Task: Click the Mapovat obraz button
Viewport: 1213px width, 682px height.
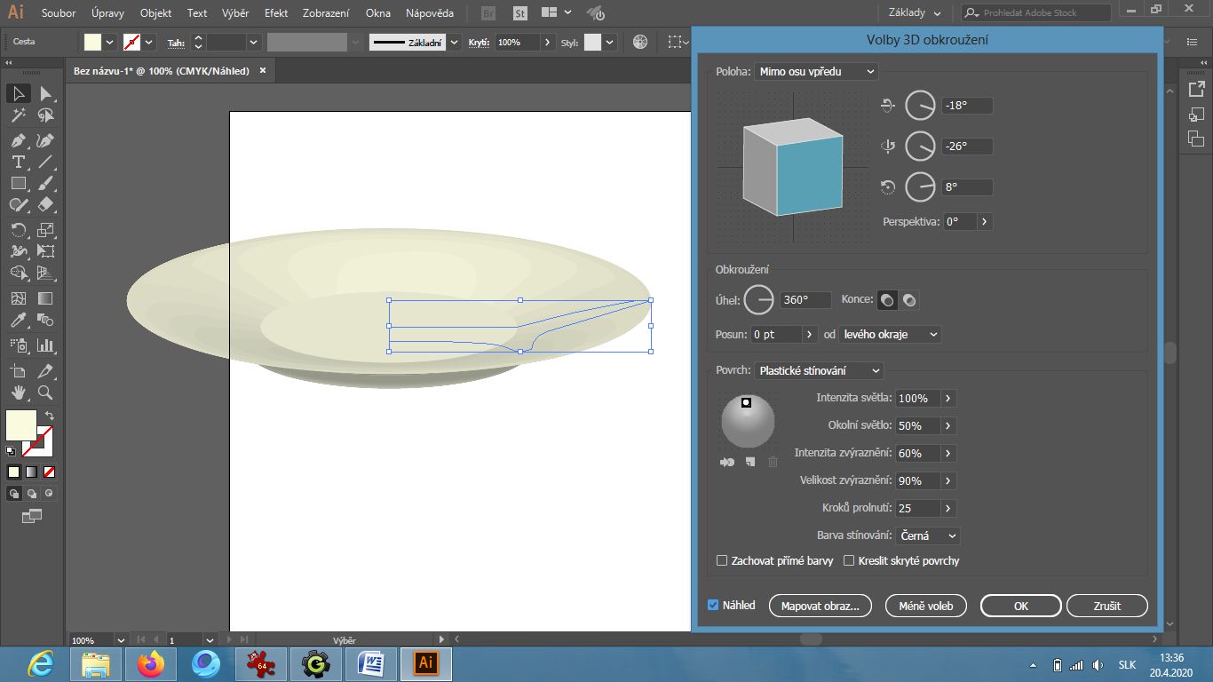Action: pyautogui.click(x=820, y=607)
